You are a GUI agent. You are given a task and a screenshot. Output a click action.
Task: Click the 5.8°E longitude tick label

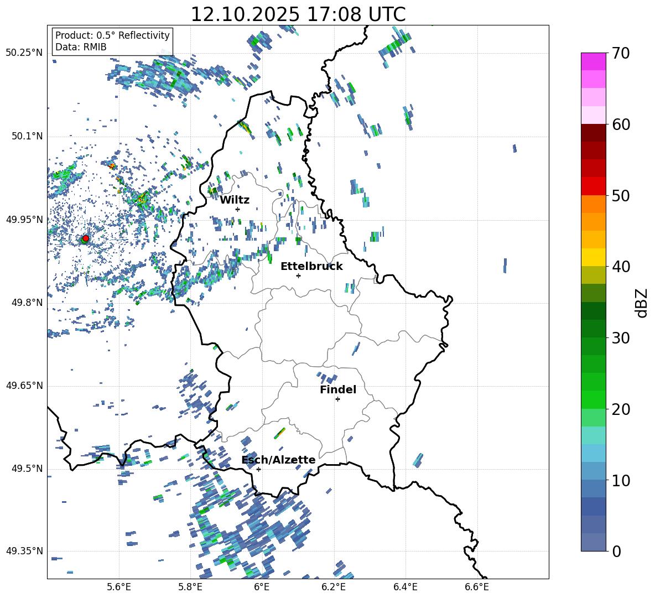coord(190,587)
